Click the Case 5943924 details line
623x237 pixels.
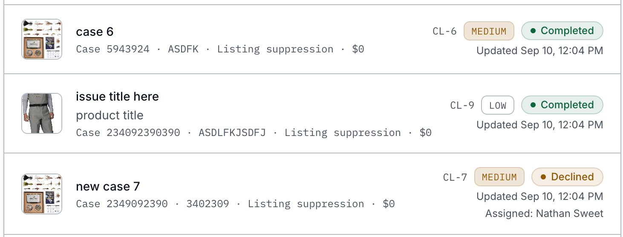point(220,49)
